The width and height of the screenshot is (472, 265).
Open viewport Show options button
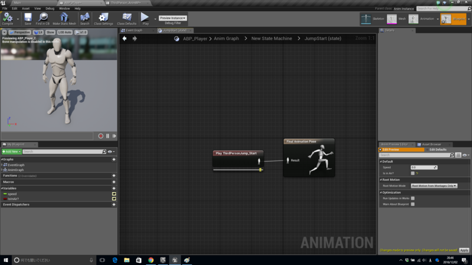[50, 32]
